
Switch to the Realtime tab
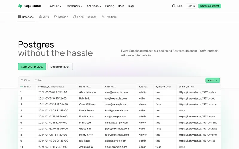tap(109, 17)
